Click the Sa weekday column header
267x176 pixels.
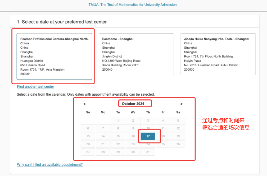click(x=178, y=112)
